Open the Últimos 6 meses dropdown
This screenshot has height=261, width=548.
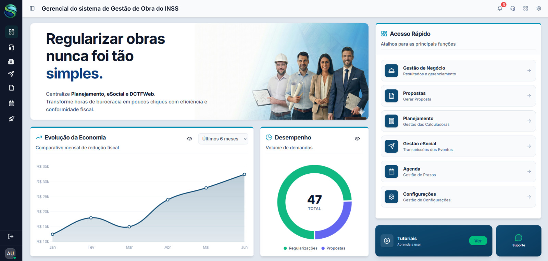coord(223,139)
